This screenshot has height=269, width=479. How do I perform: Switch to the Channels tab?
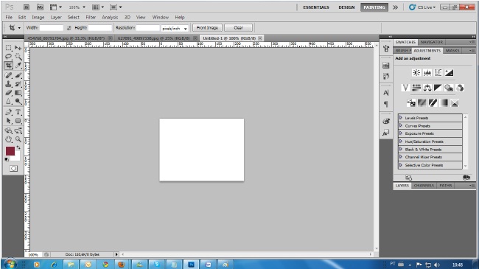coord(424,186)
